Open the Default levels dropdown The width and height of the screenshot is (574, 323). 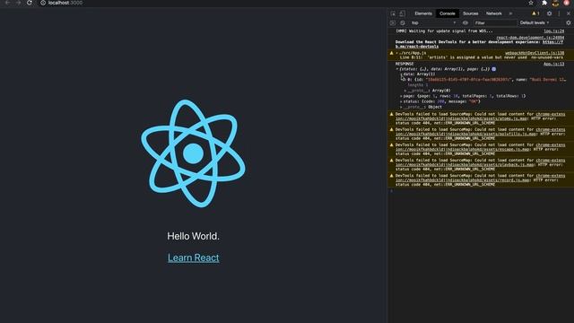coord(535,22)
